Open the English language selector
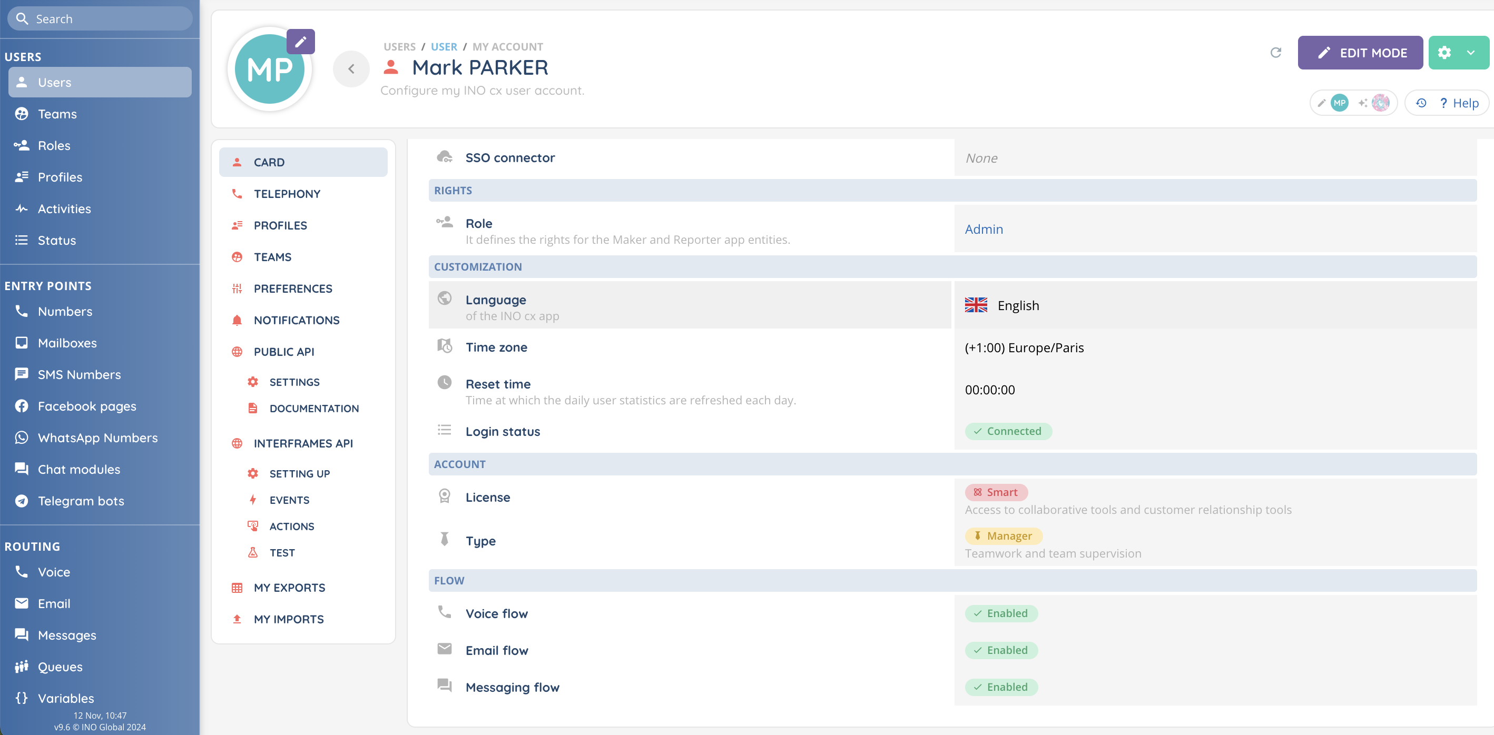Screen dimensions: 1494x735 click(1018, 305)
